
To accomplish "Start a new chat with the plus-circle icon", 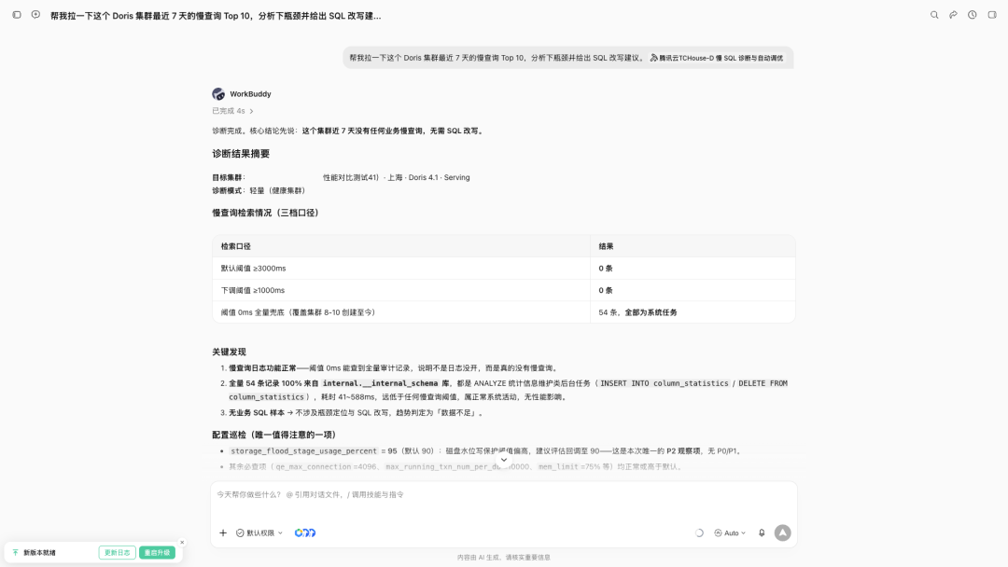I will (35, 15).
